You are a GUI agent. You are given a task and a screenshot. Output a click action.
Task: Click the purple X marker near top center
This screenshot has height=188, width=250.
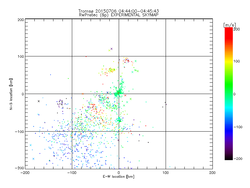(112, 49)
